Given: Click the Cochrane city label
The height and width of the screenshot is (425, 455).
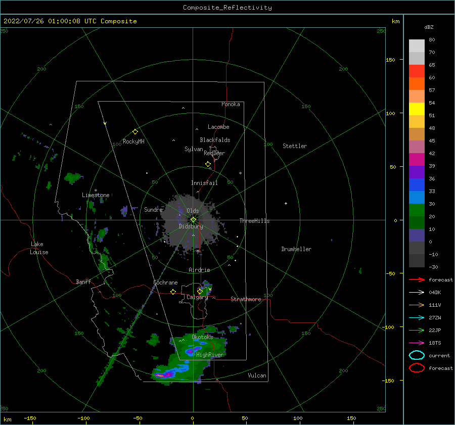Looking at the screenshot, I should click(x=165, y=282).
